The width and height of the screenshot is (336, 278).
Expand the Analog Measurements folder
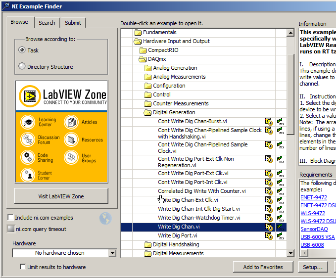[x=147, y=77]
